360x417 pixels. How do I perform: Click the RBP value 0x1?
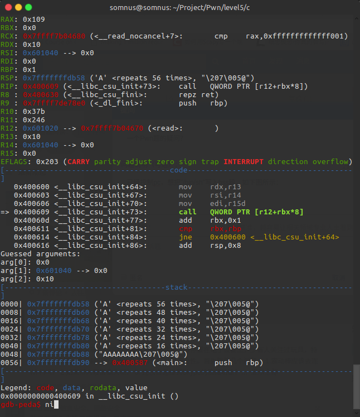[29, 70]
